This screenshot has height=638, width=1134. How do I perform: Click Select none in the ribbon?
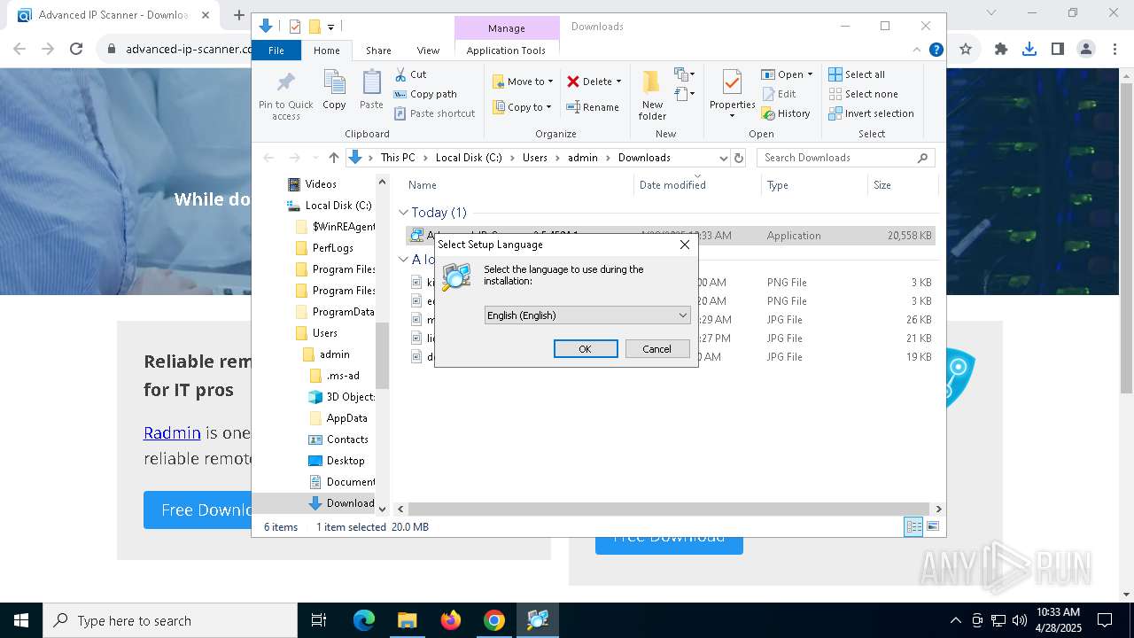tap(863, 94)
